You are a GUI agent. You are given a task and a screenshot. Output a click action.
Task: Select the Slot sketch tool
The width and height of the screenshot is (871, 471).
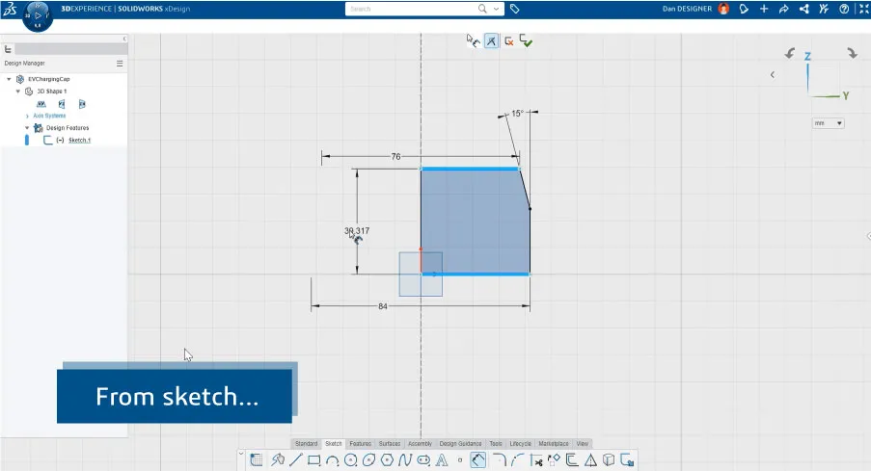coord(423,459)
